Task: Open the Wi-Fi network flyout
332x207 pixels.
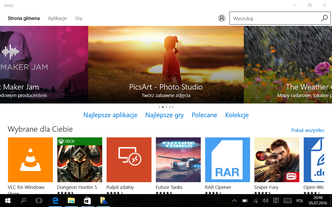Action: pos(255,201)
